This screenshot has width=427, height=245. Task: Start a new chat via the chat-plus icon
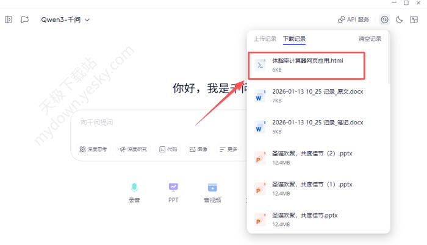[25, 20]
